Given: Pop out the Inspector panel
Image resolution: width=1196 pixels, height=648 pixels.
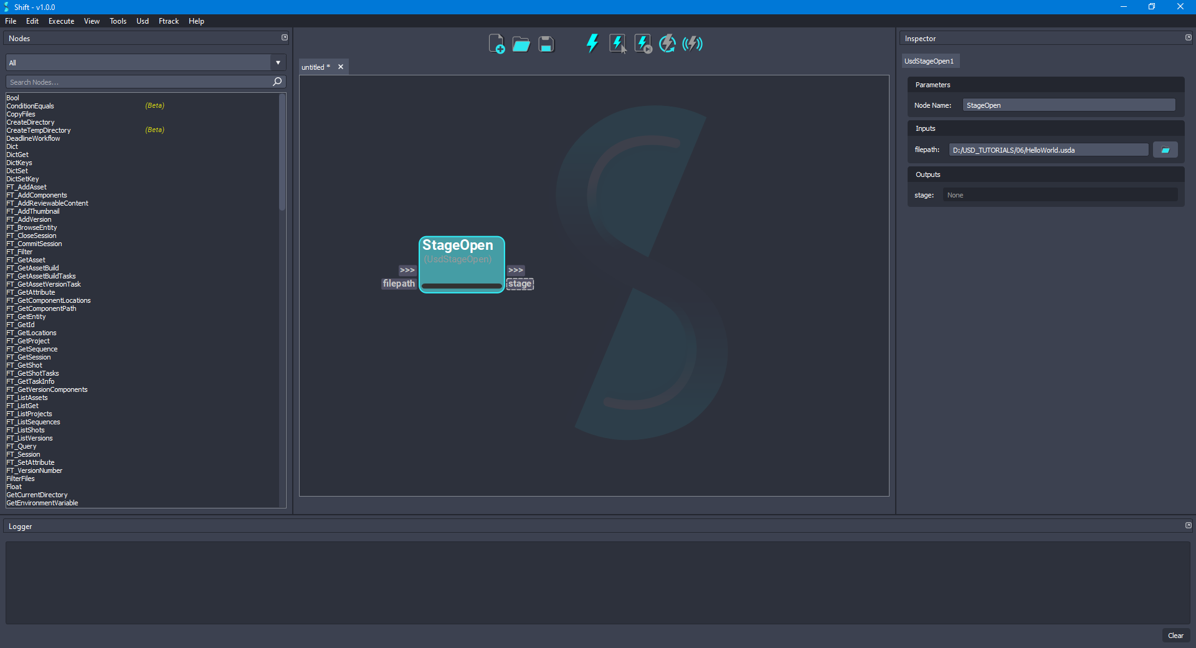Looking at the screenshot, I should point(1187,37).
